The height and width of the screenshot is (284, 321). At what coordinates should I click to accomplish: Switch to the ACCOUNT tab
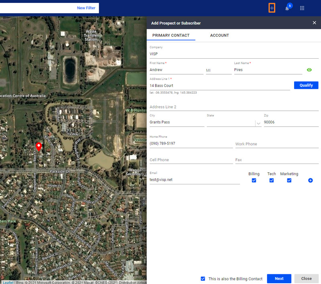[219, 35]
